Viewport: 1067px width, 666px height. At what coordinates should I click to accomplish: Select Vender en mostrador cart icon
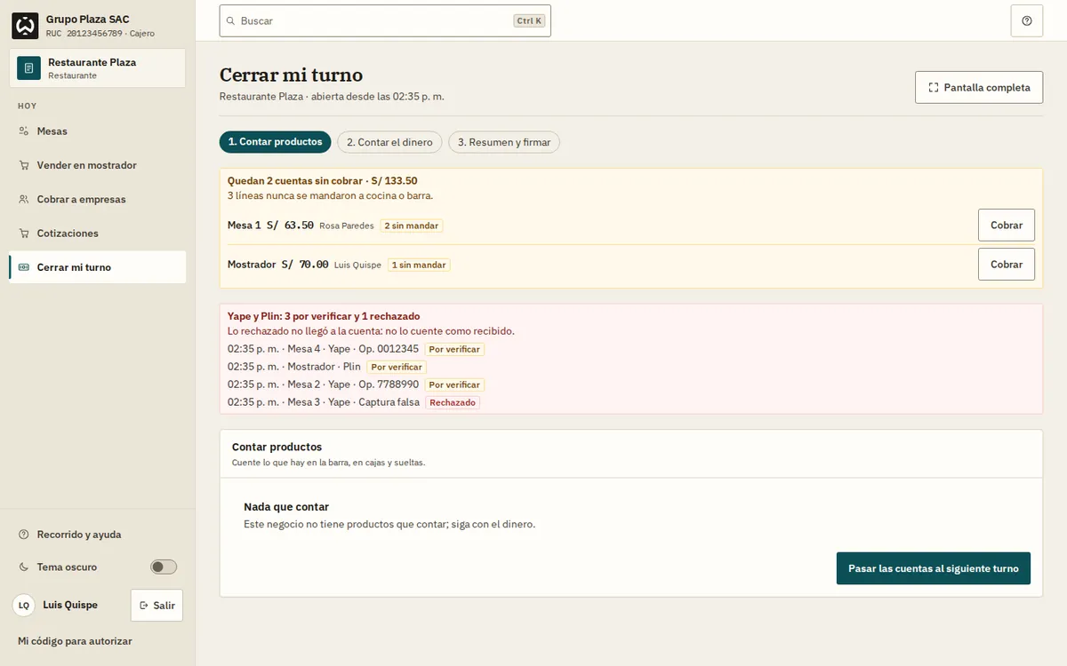tap(24, 165)
